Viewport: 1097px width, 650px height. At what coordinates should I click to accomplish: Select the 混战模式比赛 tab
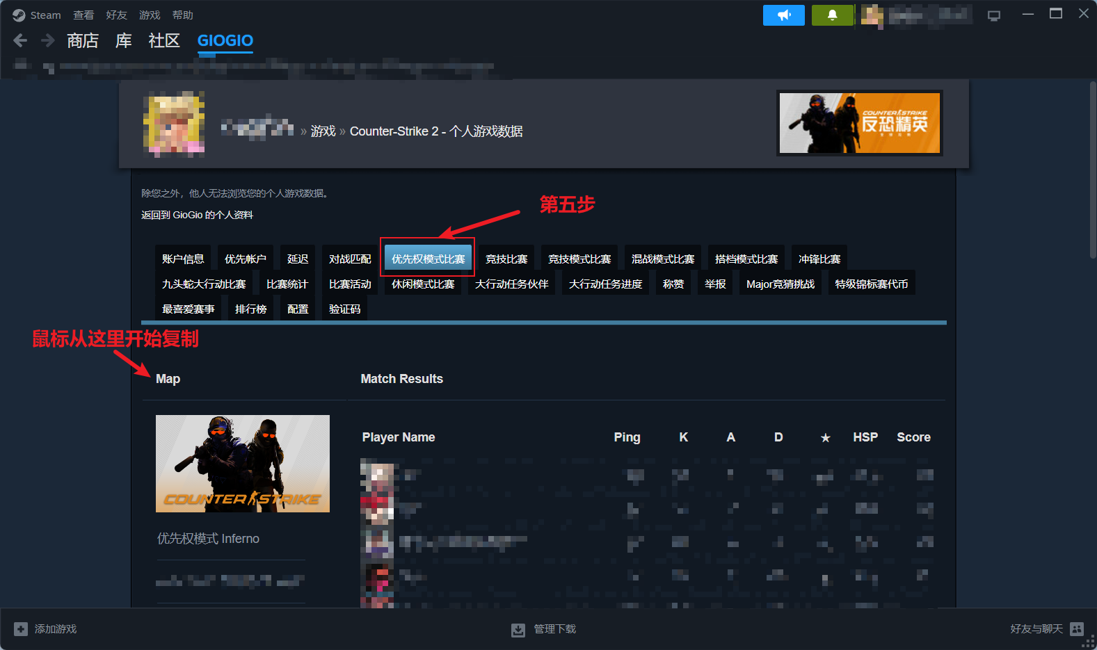663,259
